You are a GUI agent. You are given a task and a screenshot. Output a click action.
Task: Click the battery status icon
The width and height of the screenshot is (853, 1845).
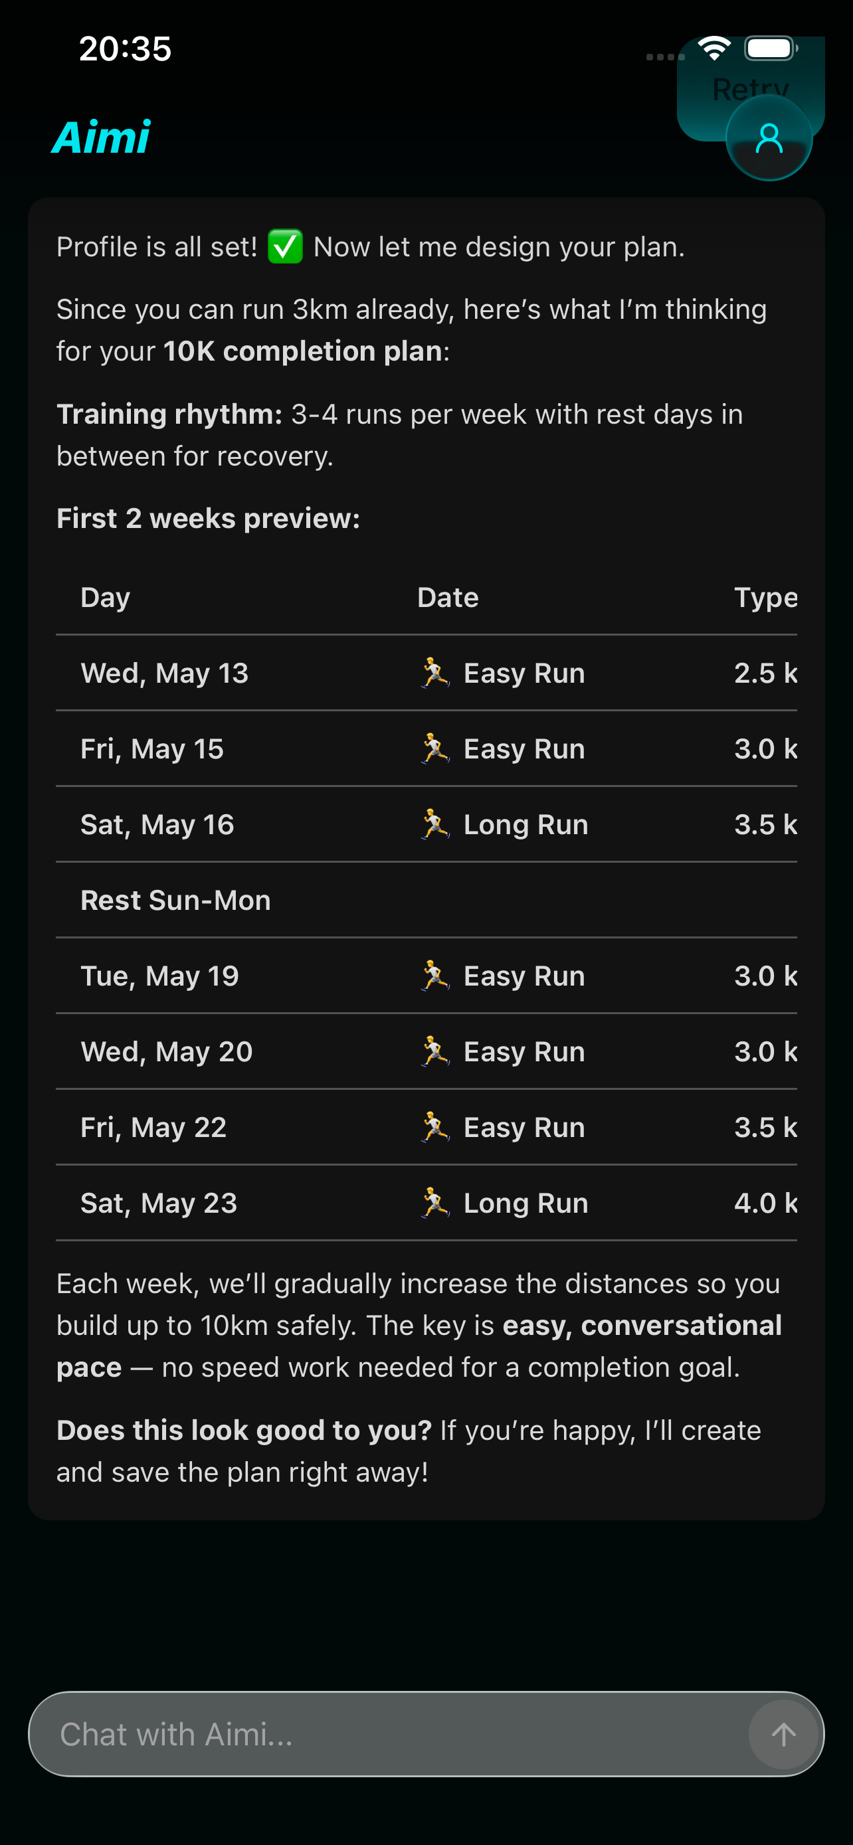click(771, 48)
